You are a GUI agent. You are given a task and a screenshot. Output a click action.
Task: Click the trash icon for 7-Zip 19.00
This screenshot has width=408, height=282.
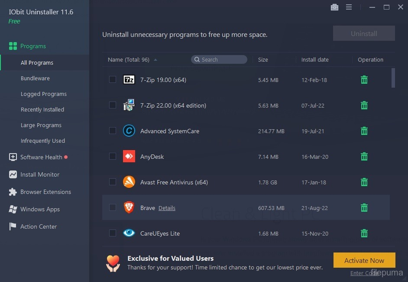[x=364, y=80]
